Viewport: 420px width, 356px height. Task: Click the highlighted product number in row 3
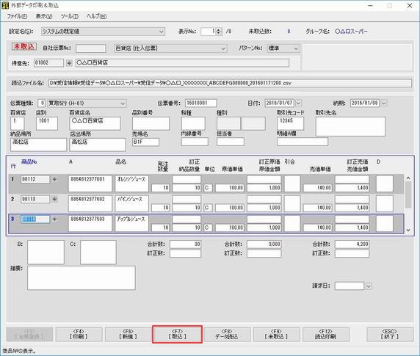point(35,219)
